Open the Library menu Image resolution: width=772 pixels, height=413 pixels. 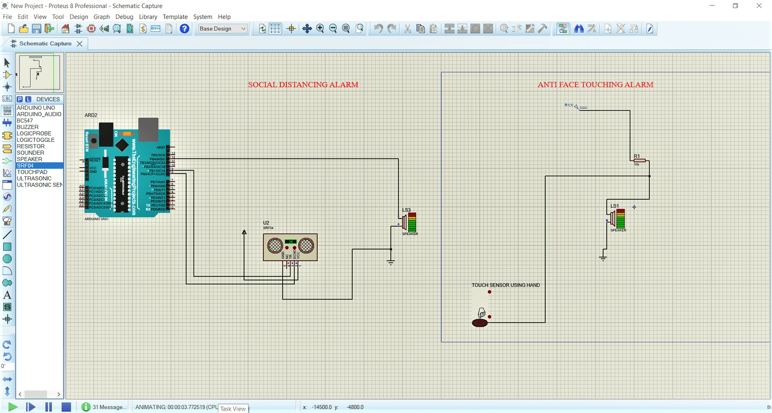point(148,17)
